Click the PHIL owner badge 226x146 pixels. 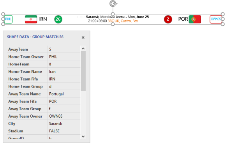point(8,19)
